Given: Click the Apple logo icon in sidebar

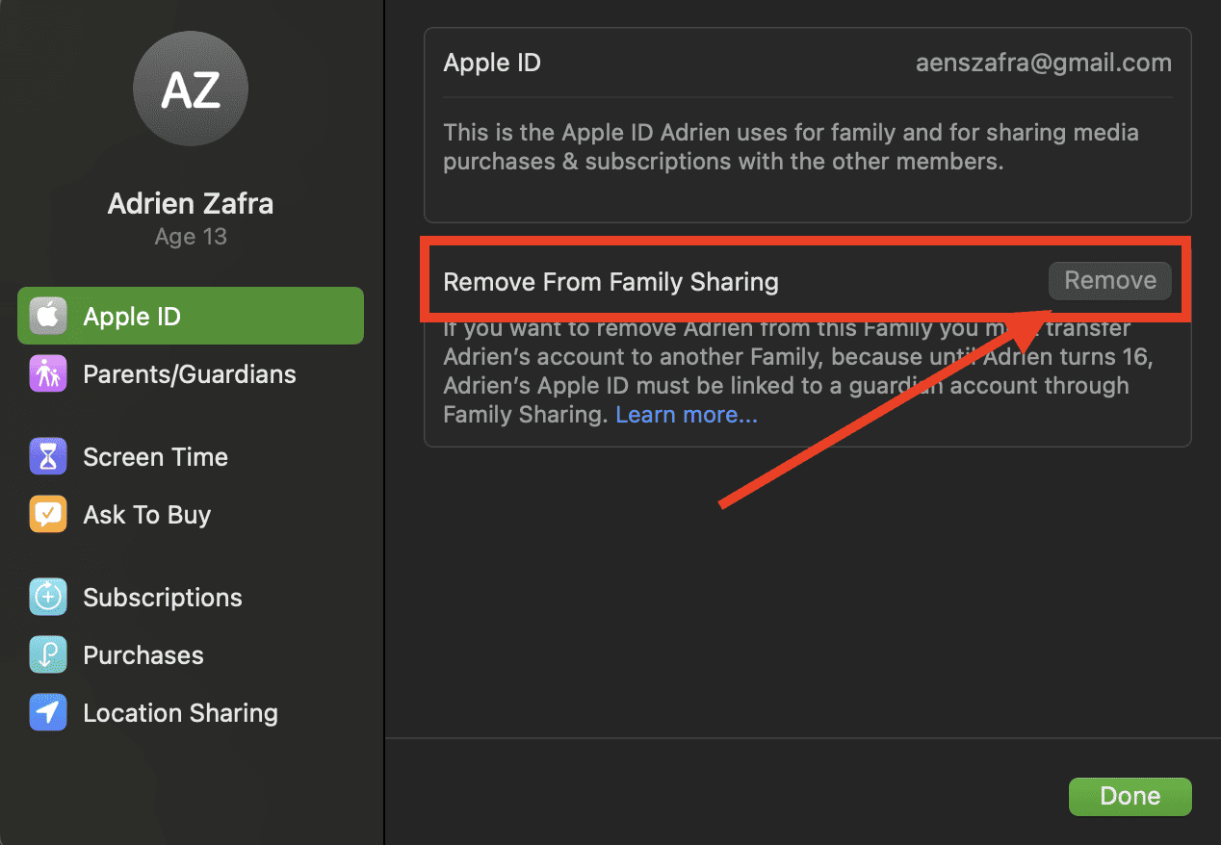Looking at the screenshot, I should (48, 316).
